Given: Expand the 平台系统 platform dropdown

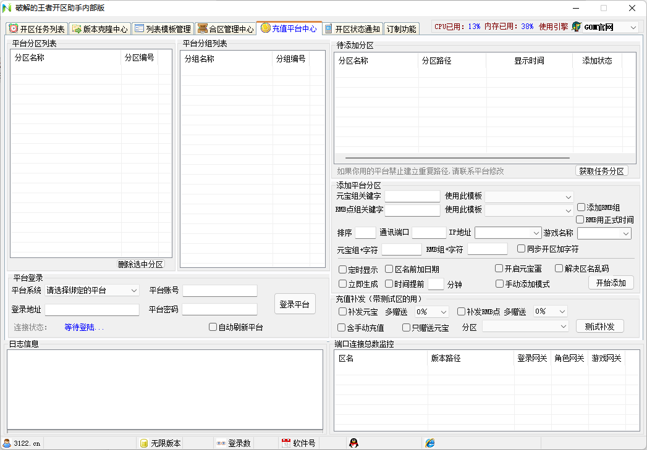Looking at the screenshot, I should [91, 290].
